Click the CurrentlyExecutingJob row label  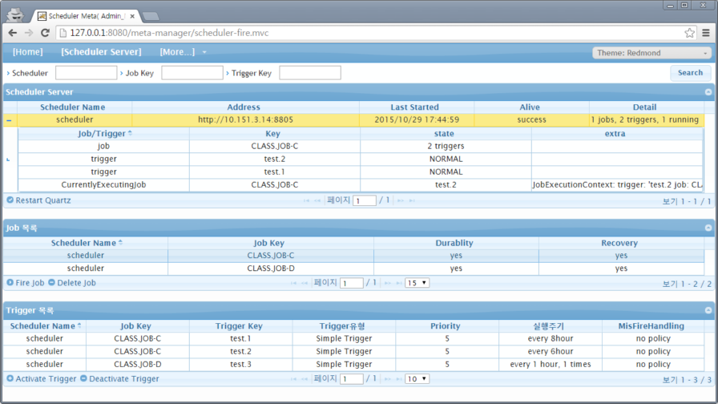(x=103, y=184)
